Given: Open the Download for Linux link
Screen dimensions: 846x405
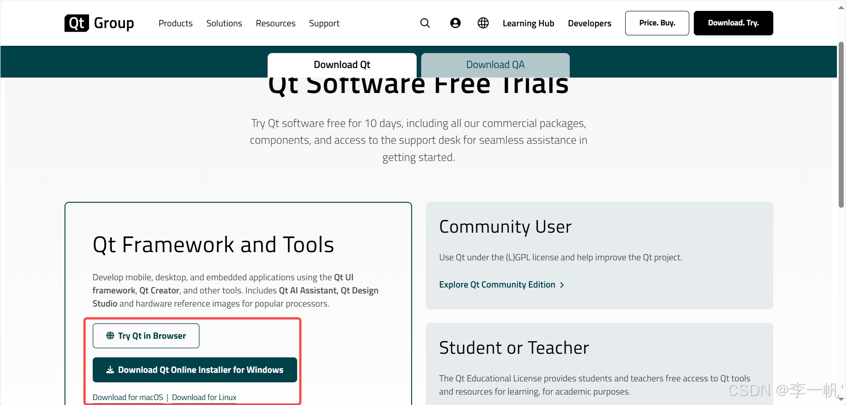Looking at the screenshot, I should pos(204,397).
